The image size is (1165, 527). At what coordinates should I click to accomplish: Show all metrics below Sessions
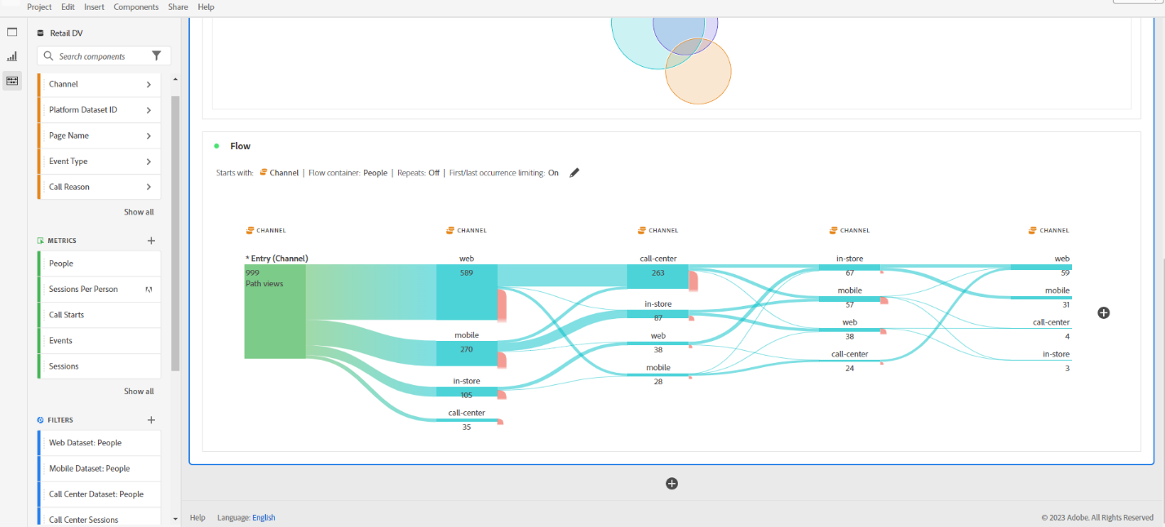[139, 392]
